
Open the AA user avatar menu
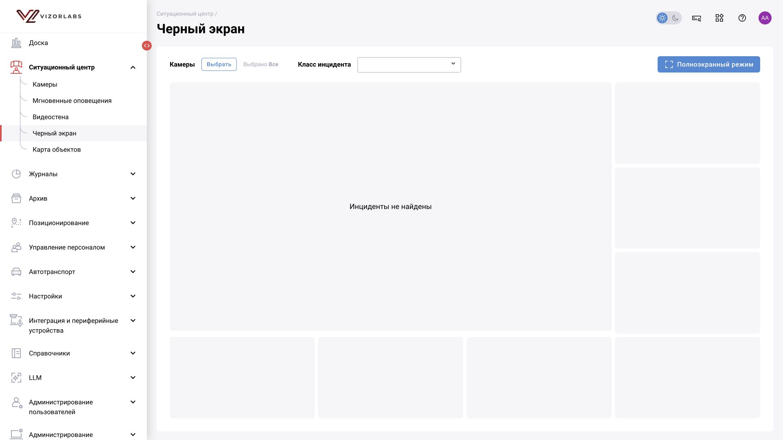765,18
